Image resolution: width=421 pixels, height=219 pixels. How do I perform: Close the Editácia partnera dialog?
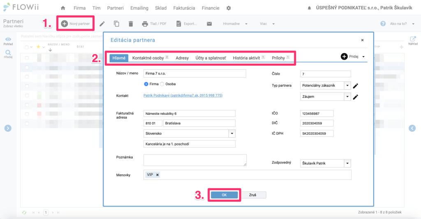362,40
